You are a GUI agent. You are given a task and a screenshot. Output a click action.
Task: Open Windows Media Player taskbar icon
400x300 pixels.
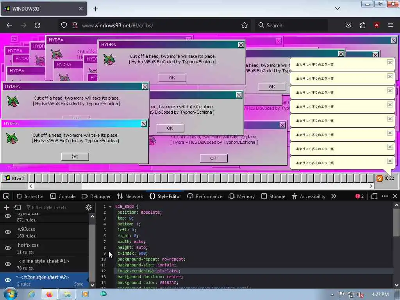point(86,295)
